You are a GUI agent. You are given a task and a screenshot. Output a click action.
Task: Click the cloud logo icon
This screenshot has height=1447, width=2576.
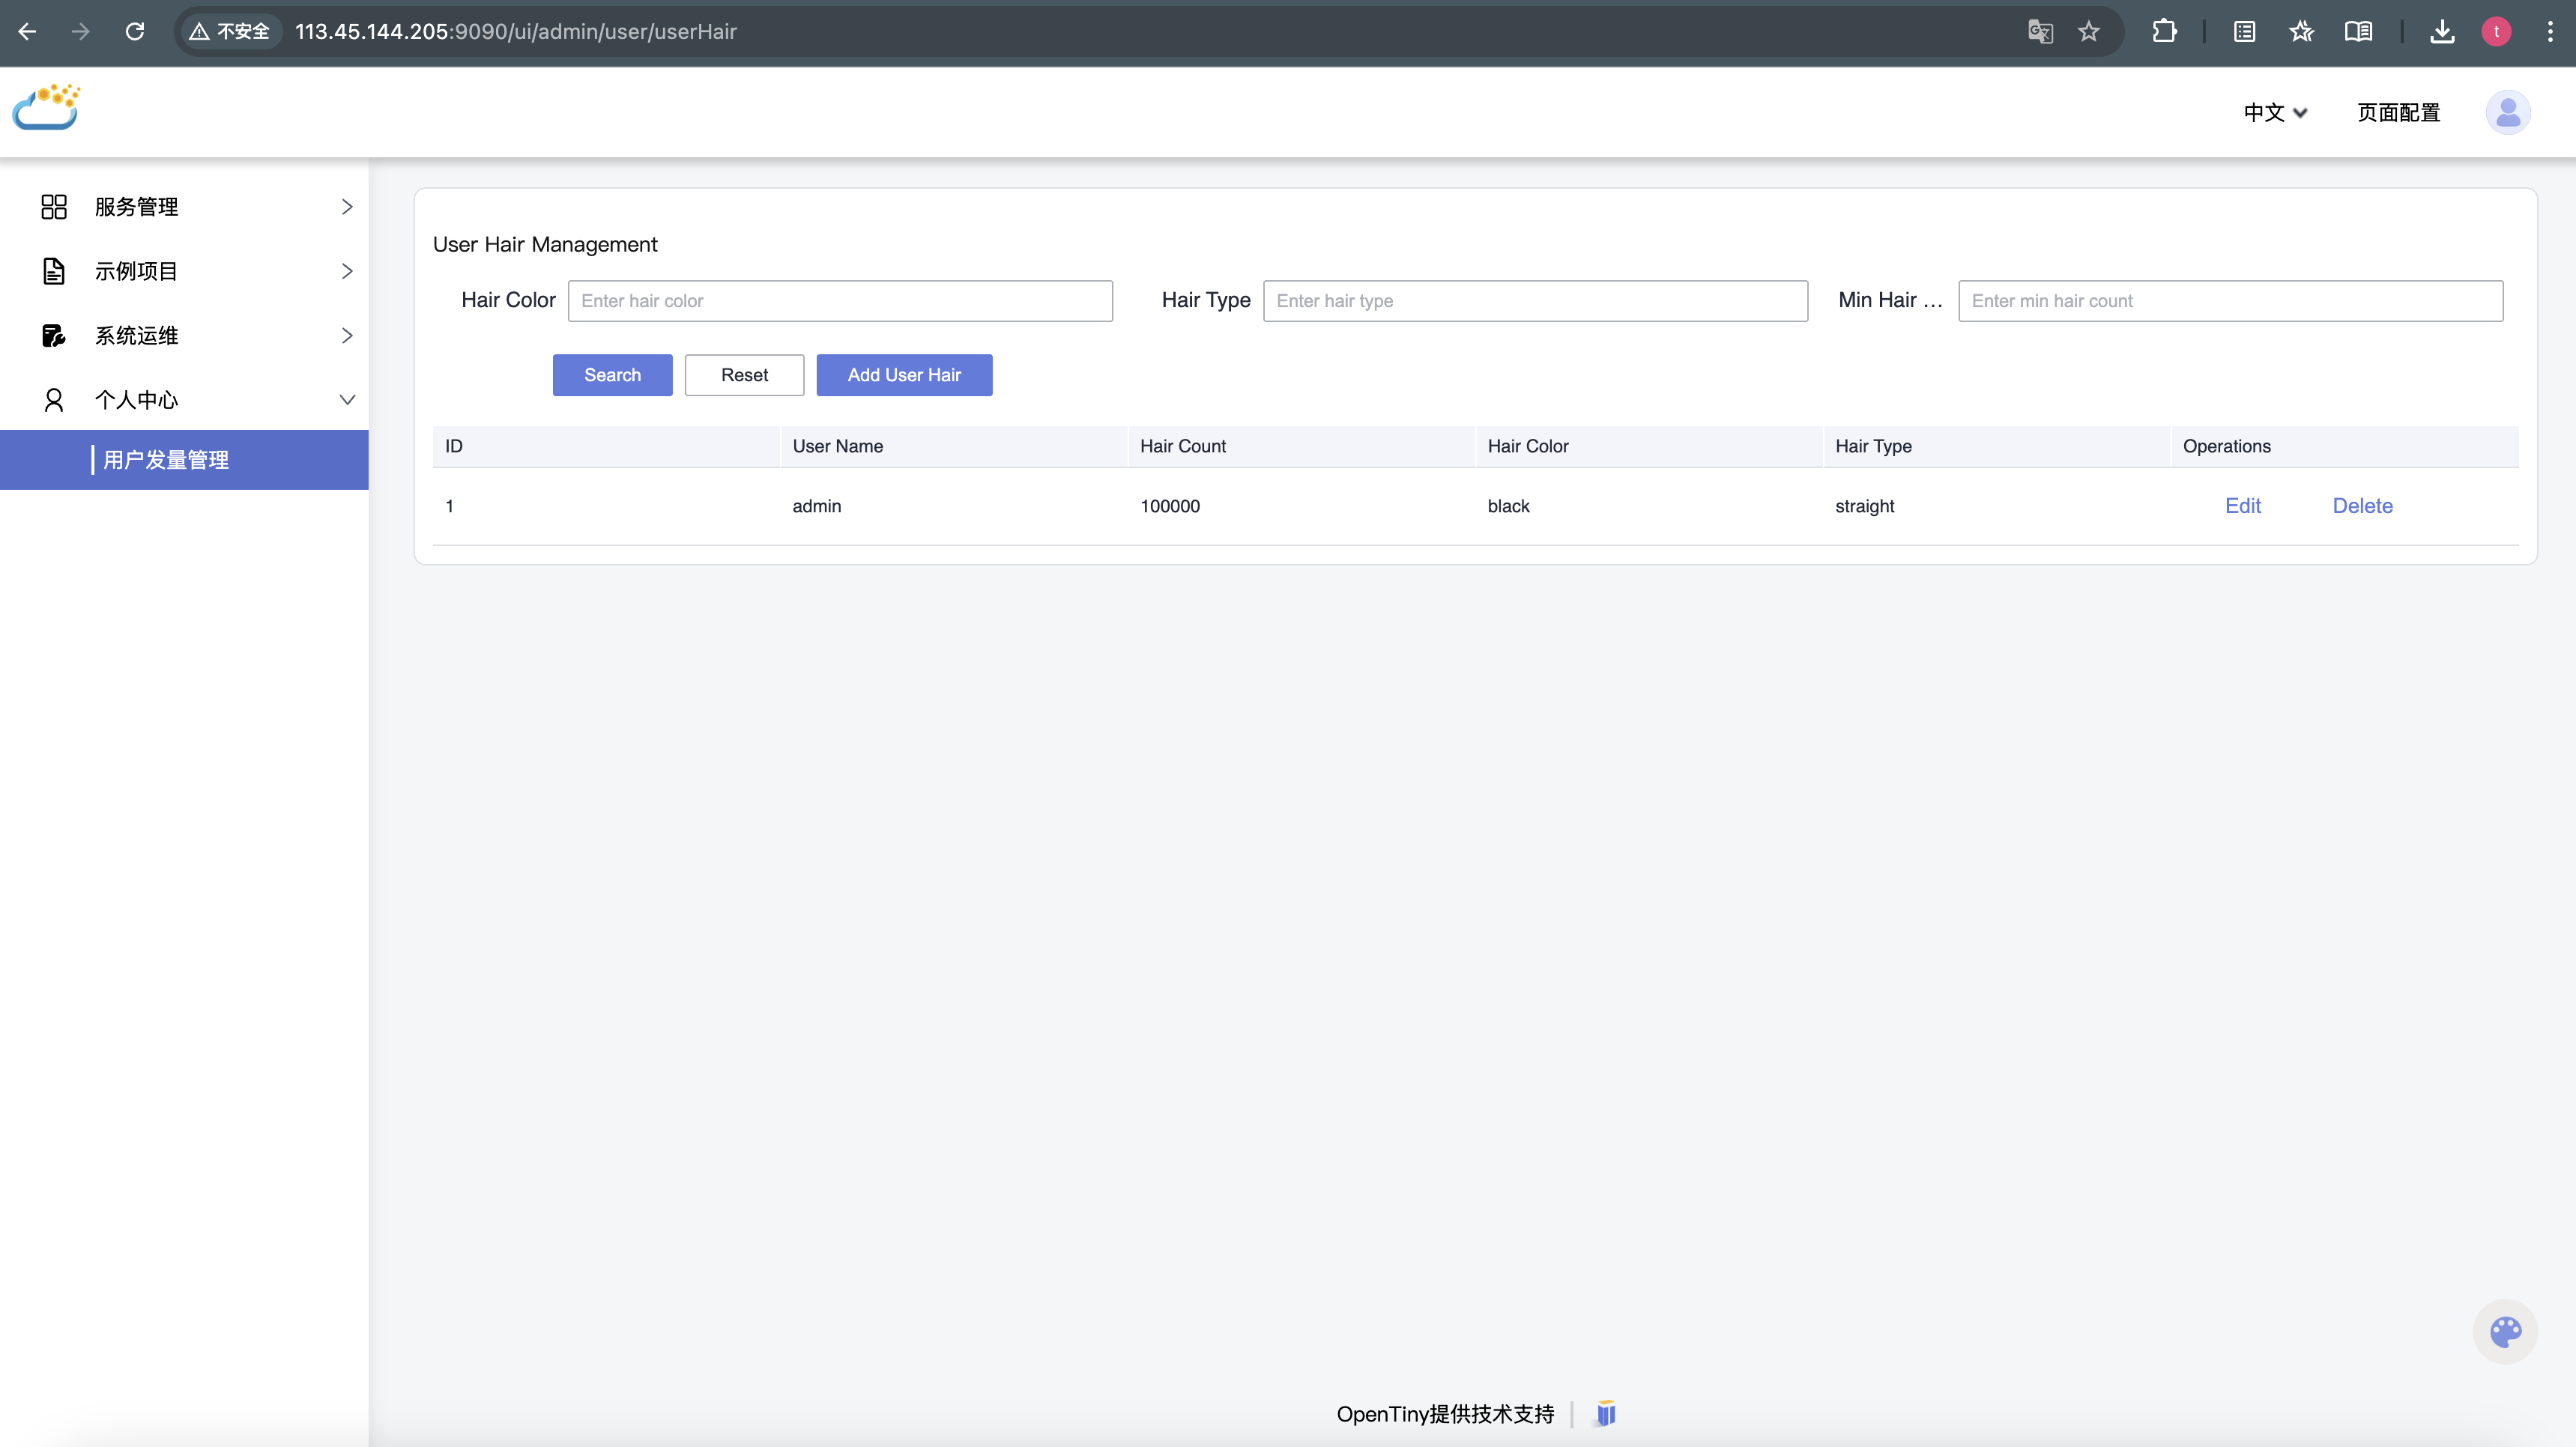coord(46,108)
